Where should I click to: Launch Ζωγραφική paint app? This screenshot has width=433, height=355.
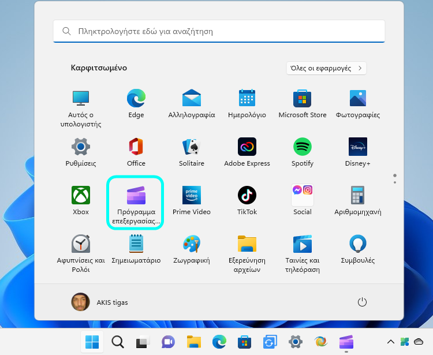click(x=191, y=249)
